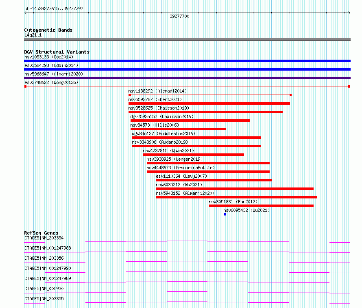Click the red bar under nsv4448673
This screenshot has height=308, width=362.
[x=208, y=172]
